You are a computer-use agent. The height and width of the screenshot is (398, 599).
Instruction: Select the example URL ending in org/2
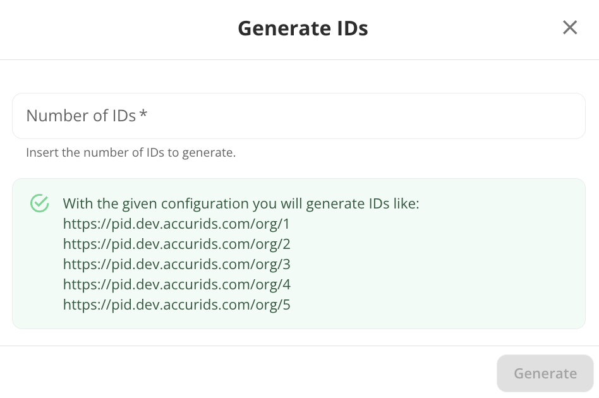(176, 244)
